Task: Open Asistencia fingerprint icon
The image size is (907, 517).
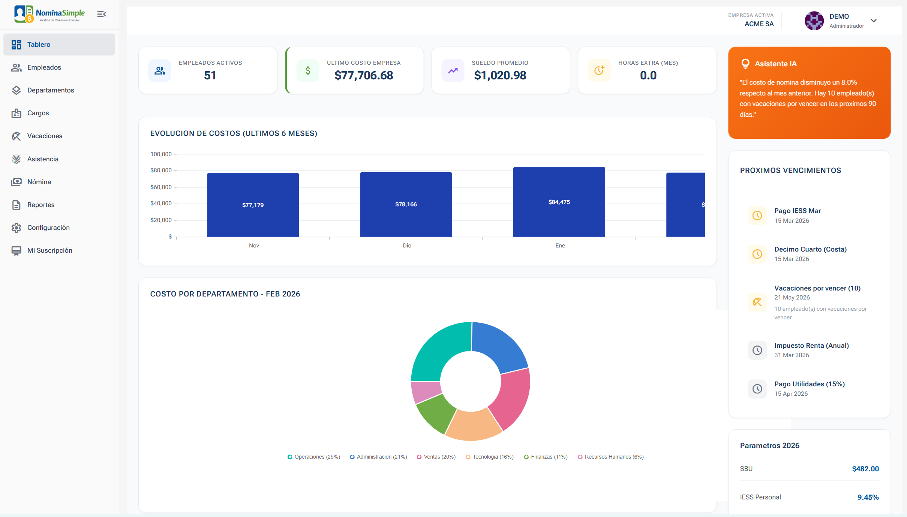Action: click(x=16, y=159)
